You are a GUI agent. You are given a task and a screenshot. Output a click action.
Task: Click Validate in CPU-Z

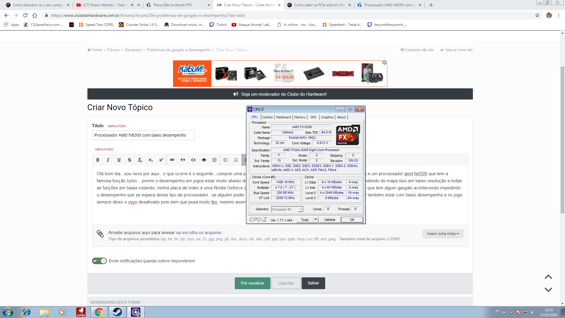tap(330, 220)
